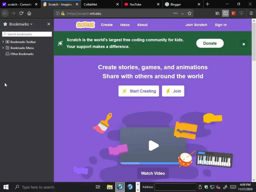Click the pen workspace tray icon
This screenshot has height=192, width=256.
click(x=225, y=187)
